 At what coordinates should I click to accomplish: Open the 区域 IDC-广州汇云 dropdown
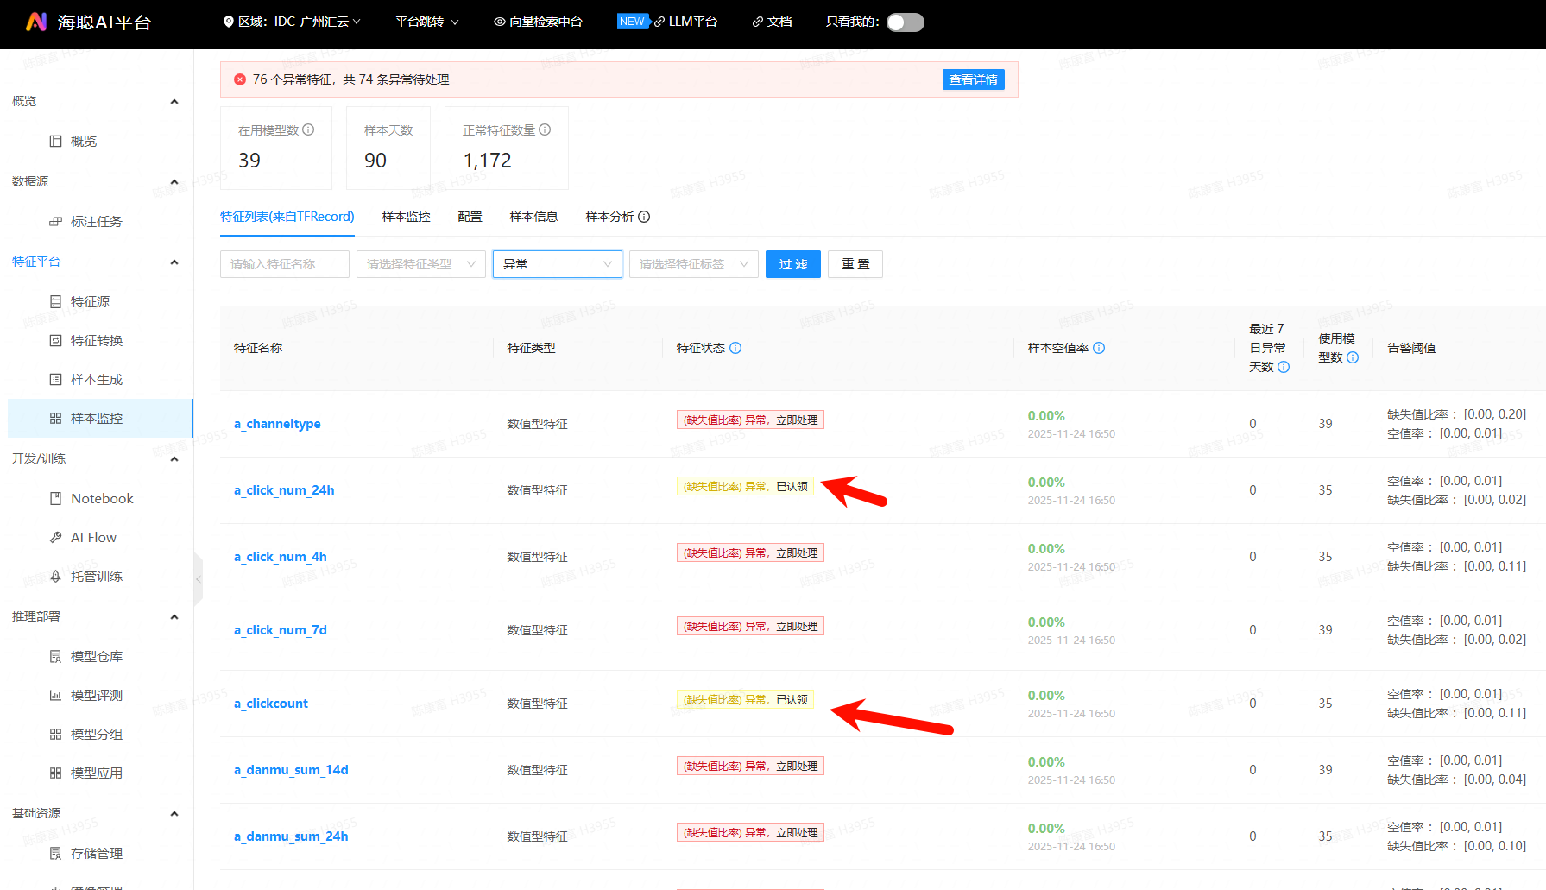point(292,22)
